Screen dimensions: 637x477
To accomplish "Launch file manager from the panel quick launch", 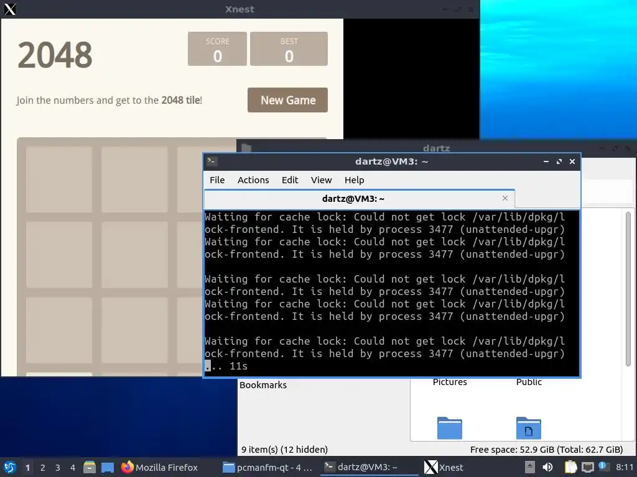I will tap(90, 467).
